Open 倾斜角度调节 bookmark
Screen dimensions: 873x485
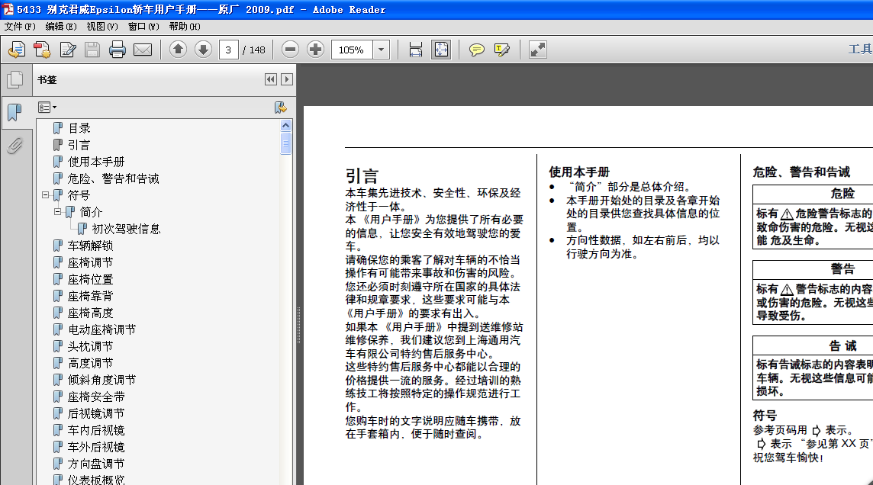pyautogui.click(x=102, y=380)
